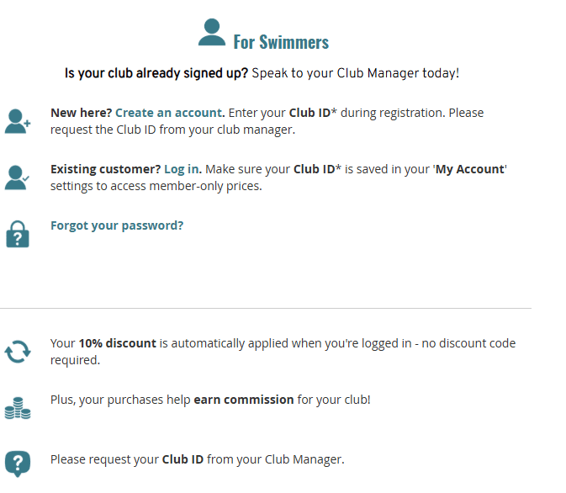Viewport: 566px width, 493px height.
Task: Click 'Speak to your Club Manager today!' text
Action: tap(356, 73)
